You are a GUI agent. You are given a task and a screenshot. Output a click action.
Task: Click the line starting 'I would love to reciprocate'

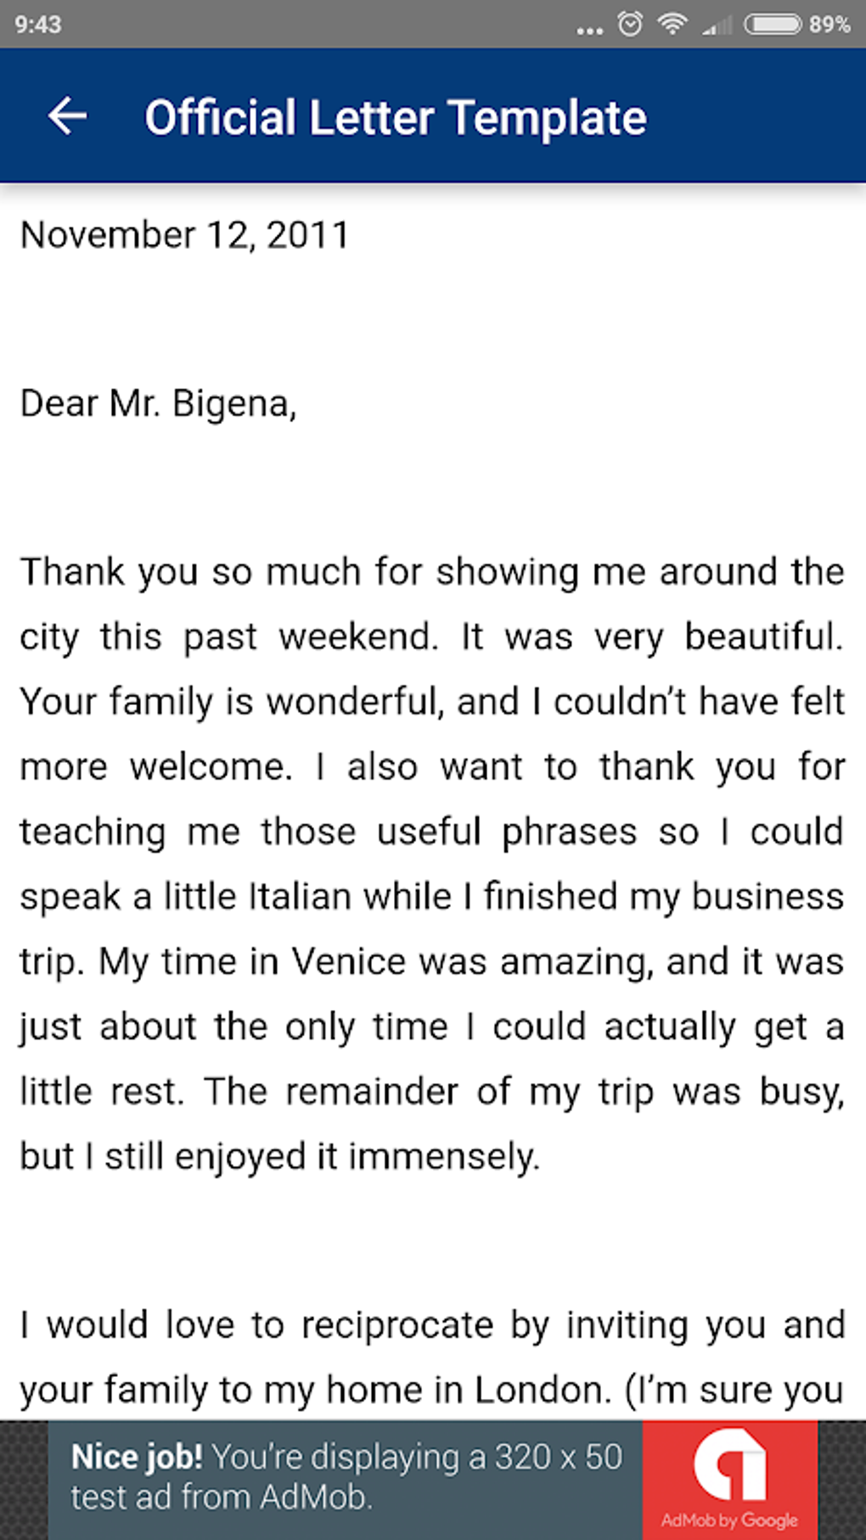(432, 1325)
